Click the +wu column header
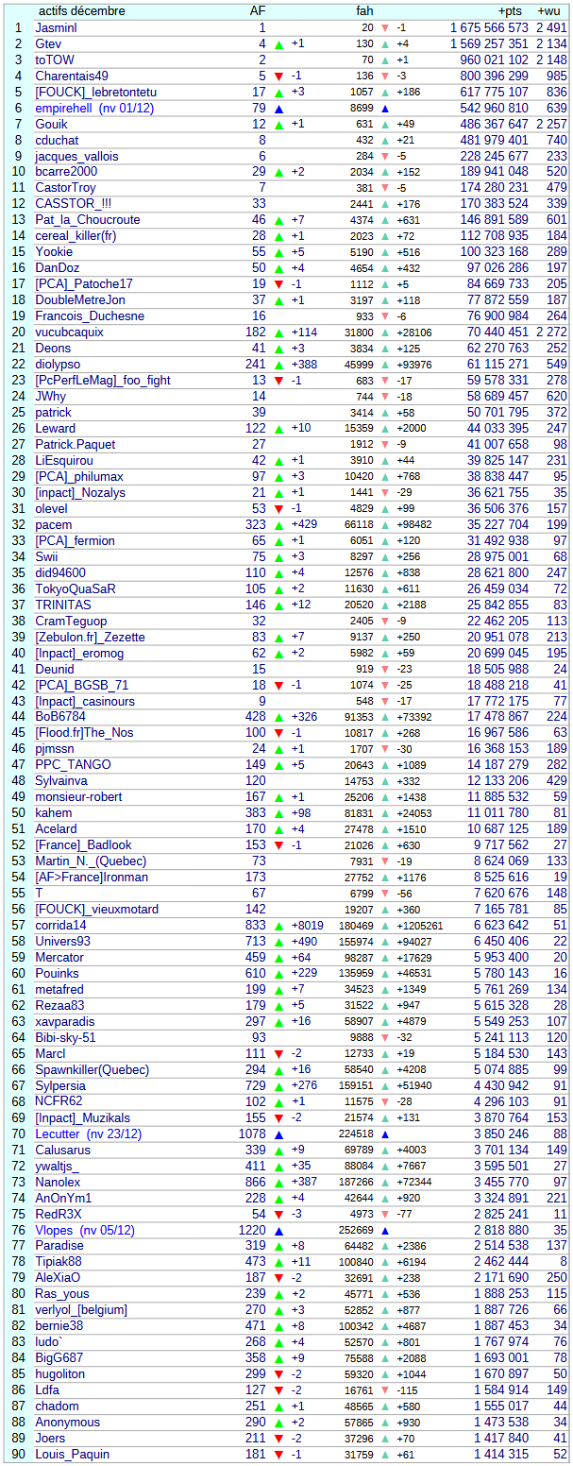The width and height of the screenshot is (573, 1466). 551,11
